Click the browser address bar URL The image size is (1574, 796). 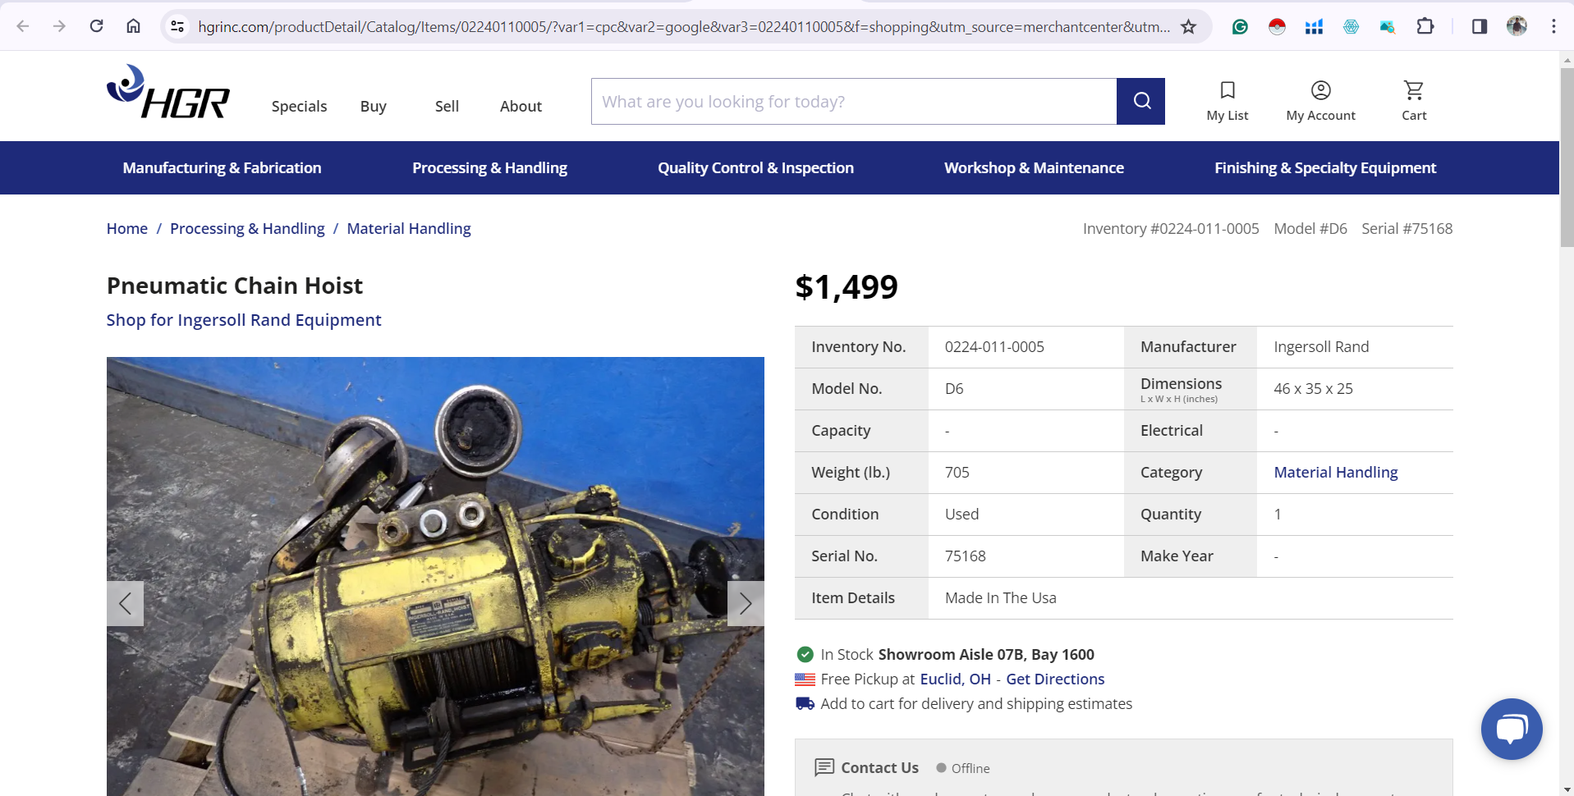684,26
